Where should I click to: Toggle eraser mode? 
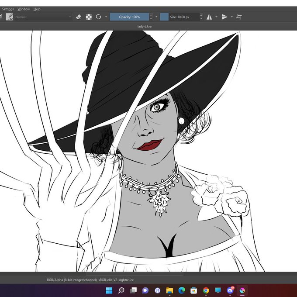[x=79, y=17]
